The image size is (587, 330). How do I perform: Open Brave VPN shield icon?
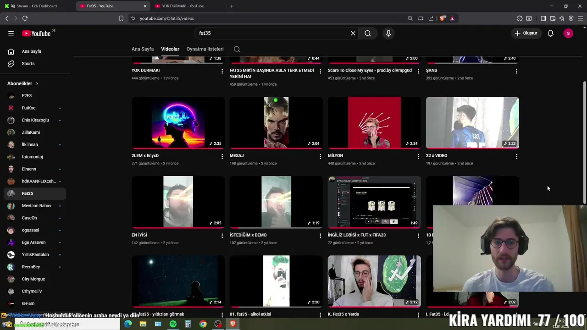571,18
